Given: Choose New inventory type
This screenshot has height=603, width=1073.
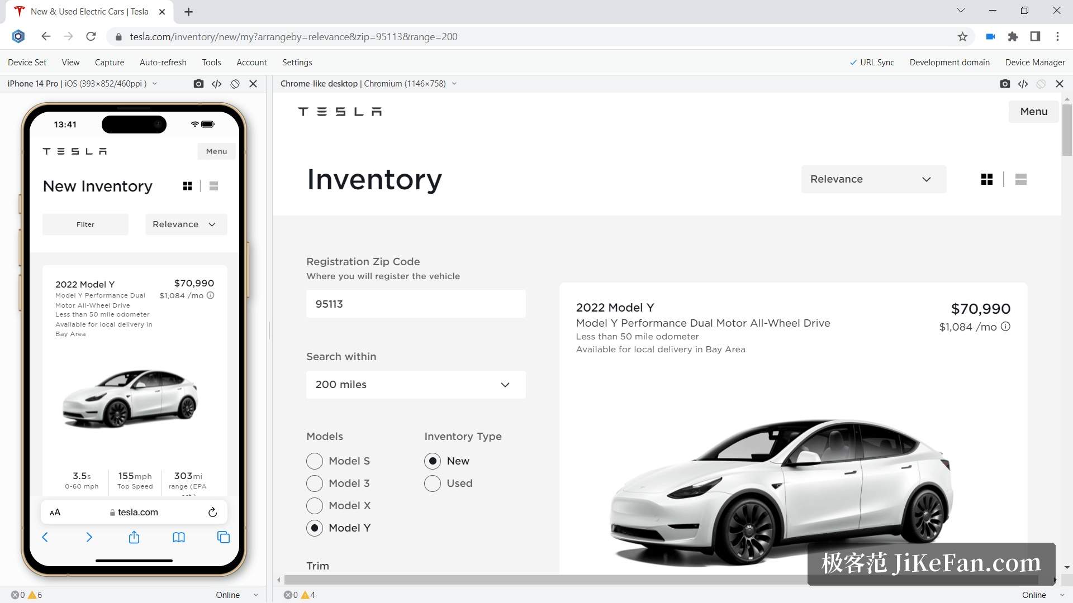Looking at the screenshot, I should [433, 461].
